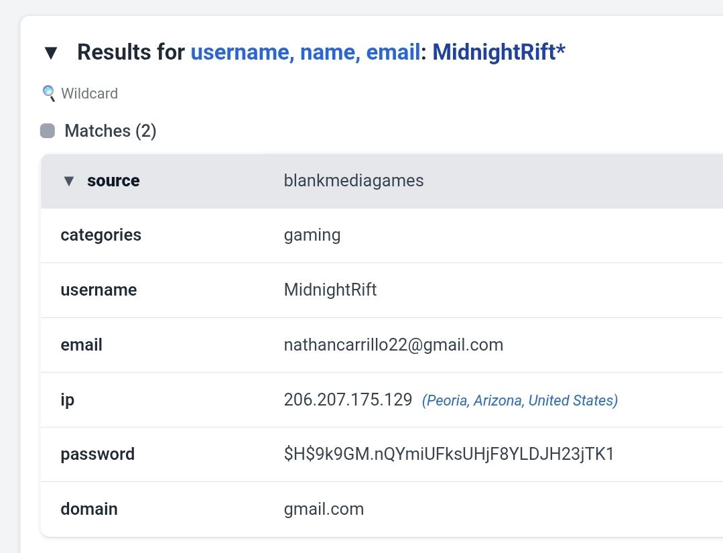Toggle the Matches (2) checkbox
This screenshot has width=723, height=553.
(48, 131)
